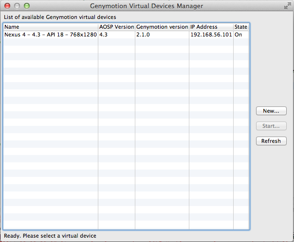Image resolution: width=294 pixels, height=242 pixels.
Task: Sort by the Genymotion version column header
Action: tap(162, 27)
